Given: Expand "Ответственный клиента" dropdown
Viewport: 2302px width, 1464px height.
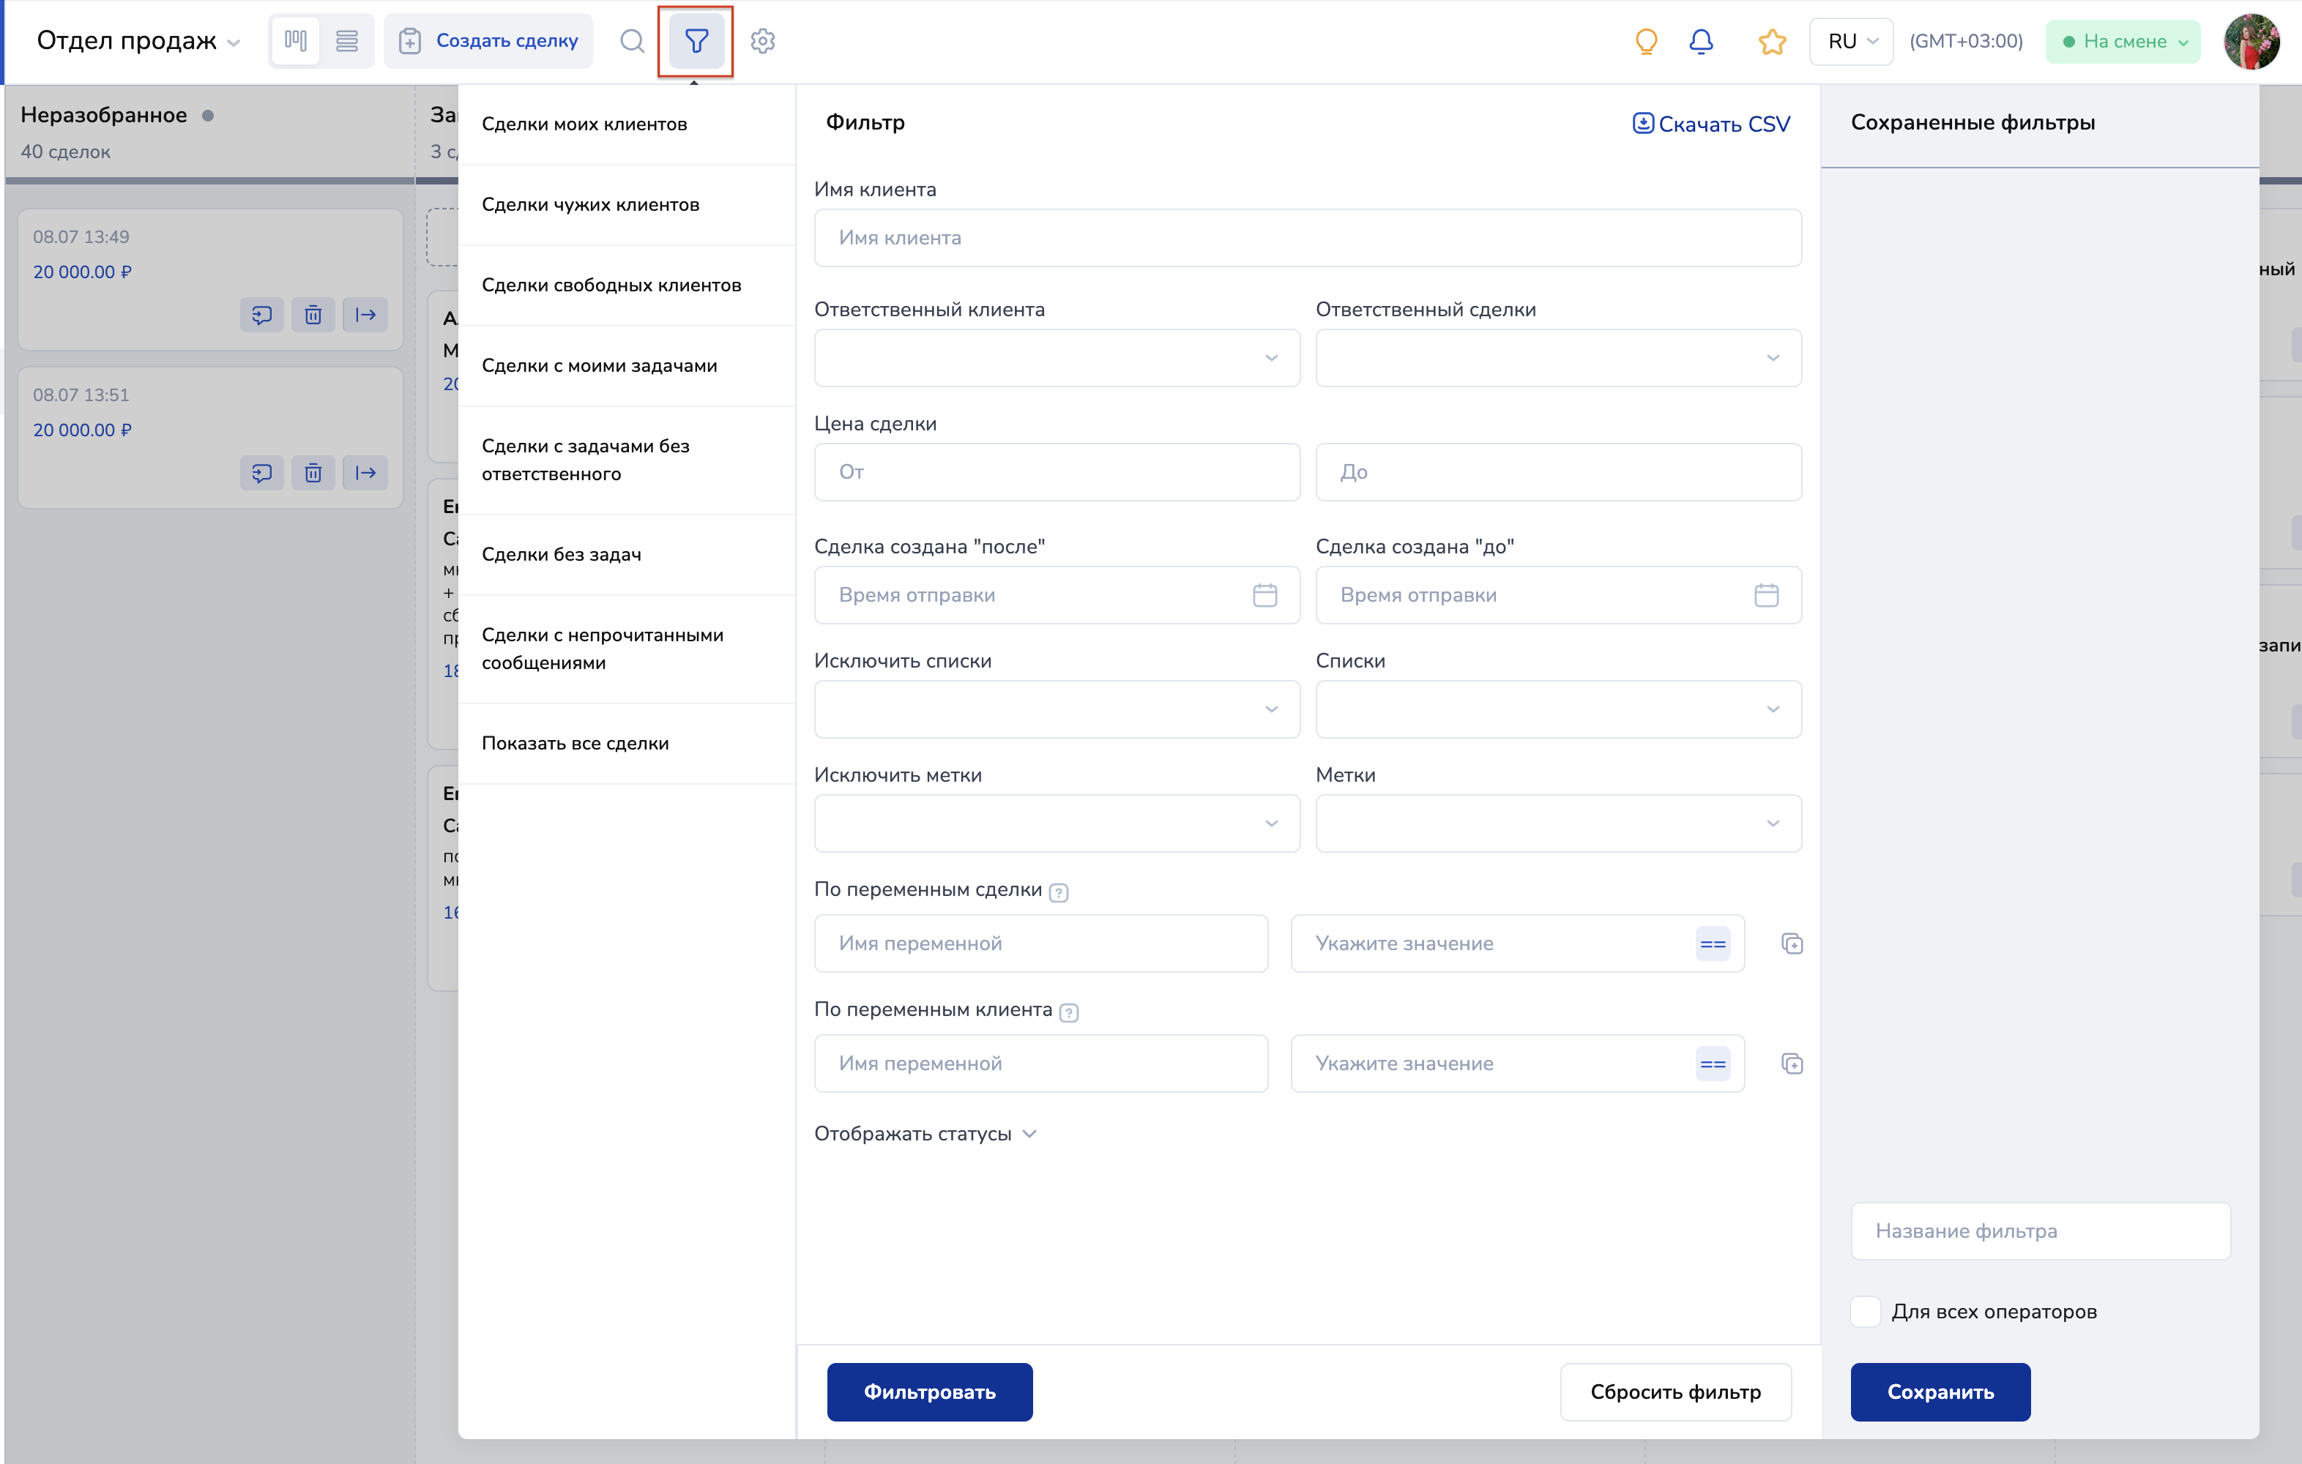Looking at the screenshot, I should tap(1057, 357).
